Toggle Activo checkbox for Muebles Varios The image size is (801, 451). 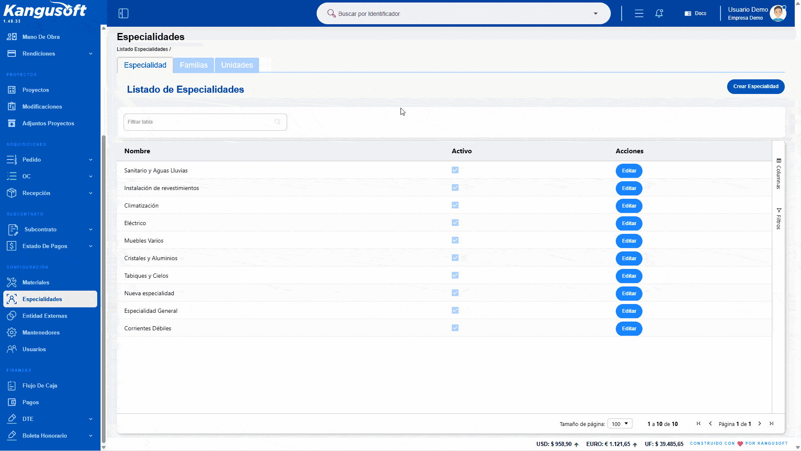(x=455, y=241)
